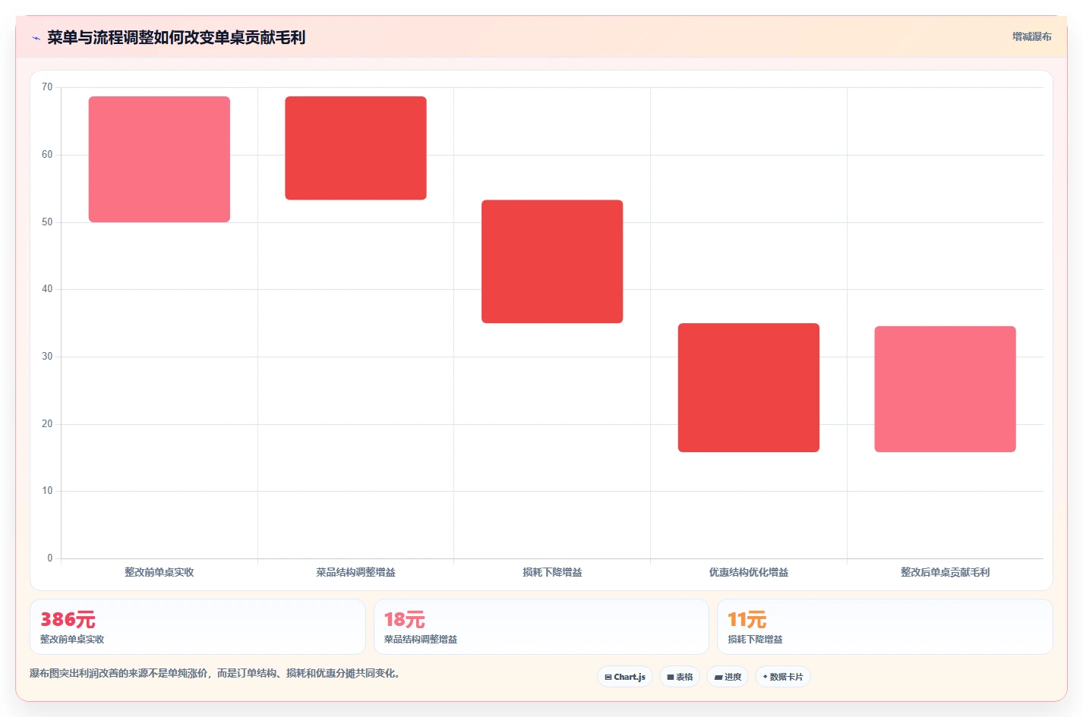Viewport: 1083px width, 717px height.
Task: Click the y-axis value 30
Action: pos(47,357)
